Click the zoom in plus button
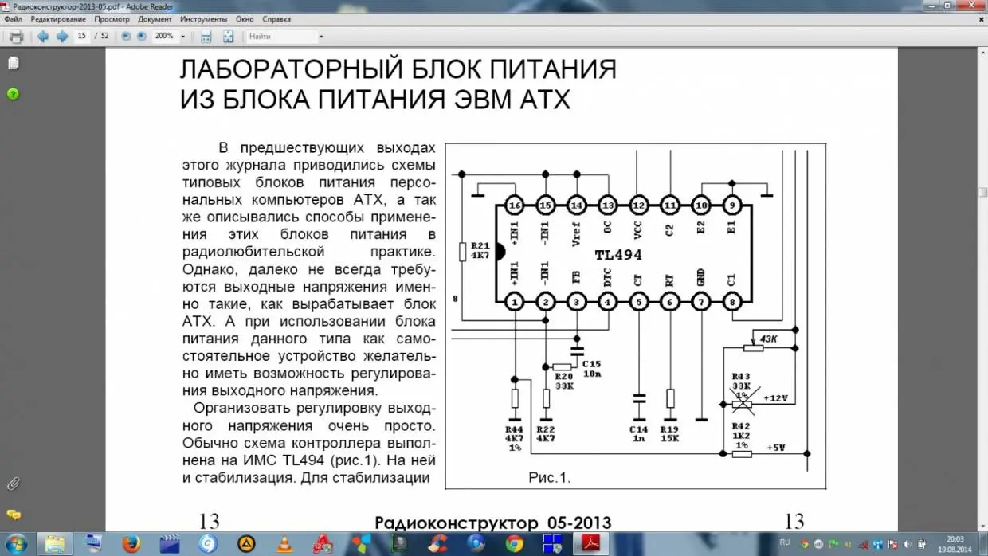The image size is (988, 556). (141, 36)
